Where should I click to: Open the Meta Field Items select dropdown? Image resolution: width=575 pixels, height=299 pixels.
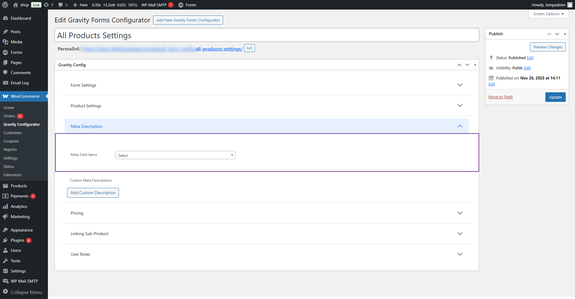click(x=175, y=155)
